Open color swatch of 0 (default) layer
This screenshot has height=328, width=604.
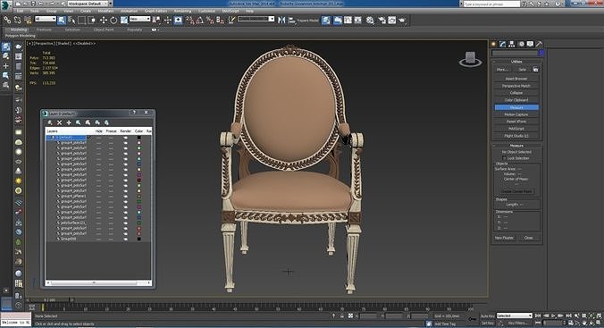[139, 138]
